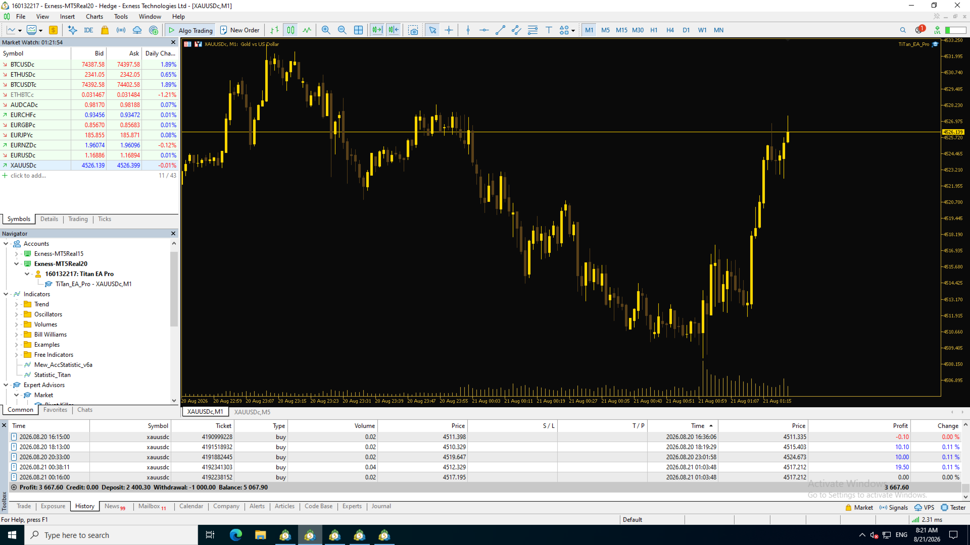970x545 pixels.
Task: Take a chart screenshot with camera icon
Action: [413, 30]
